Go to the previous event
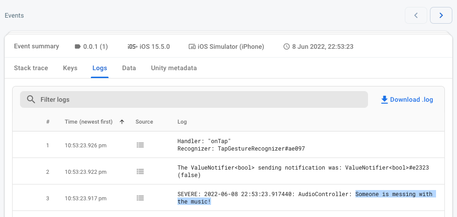 416,15
